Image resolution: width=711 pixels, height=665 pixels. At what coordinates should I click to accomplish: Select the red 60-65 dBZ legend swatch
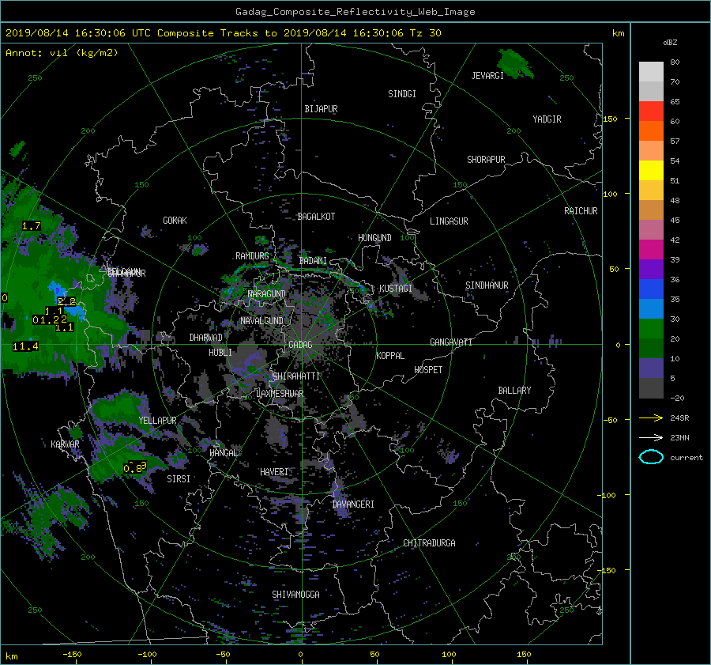pos(651,111)
